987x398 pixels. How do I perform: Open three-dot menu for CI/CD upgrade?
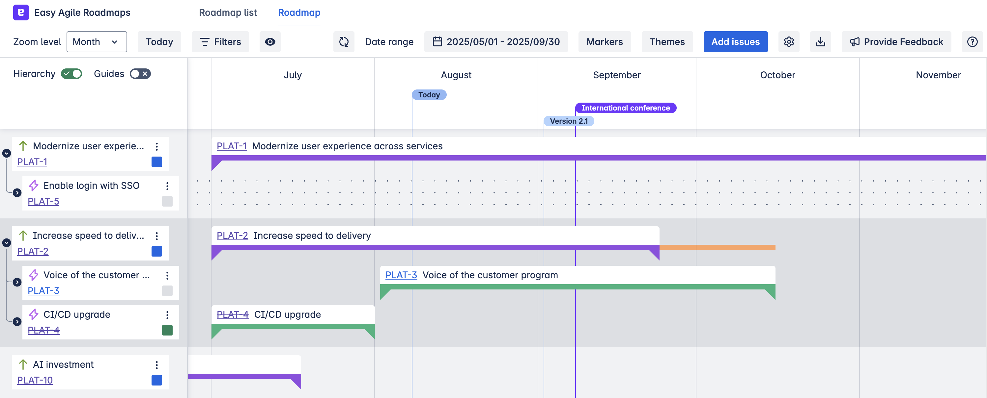tap(167, 315)
